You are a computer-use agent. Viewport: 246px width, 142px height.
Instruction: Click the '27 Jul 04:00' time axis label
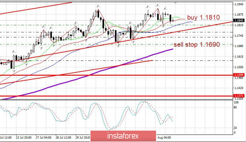pos(43,138)
